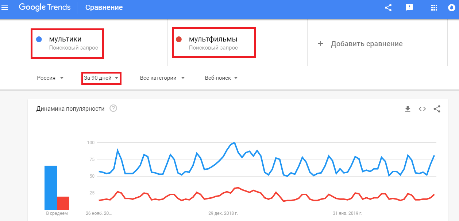Screen dimensions: 459x221
Task: Click the chart peak near 29 дек. 2018
Action: point(234,143)
